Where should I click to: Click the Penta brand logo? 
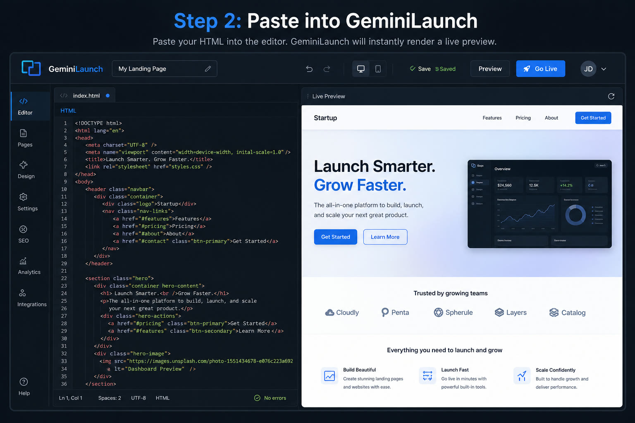pyautogui.click(x=395, y=312)
